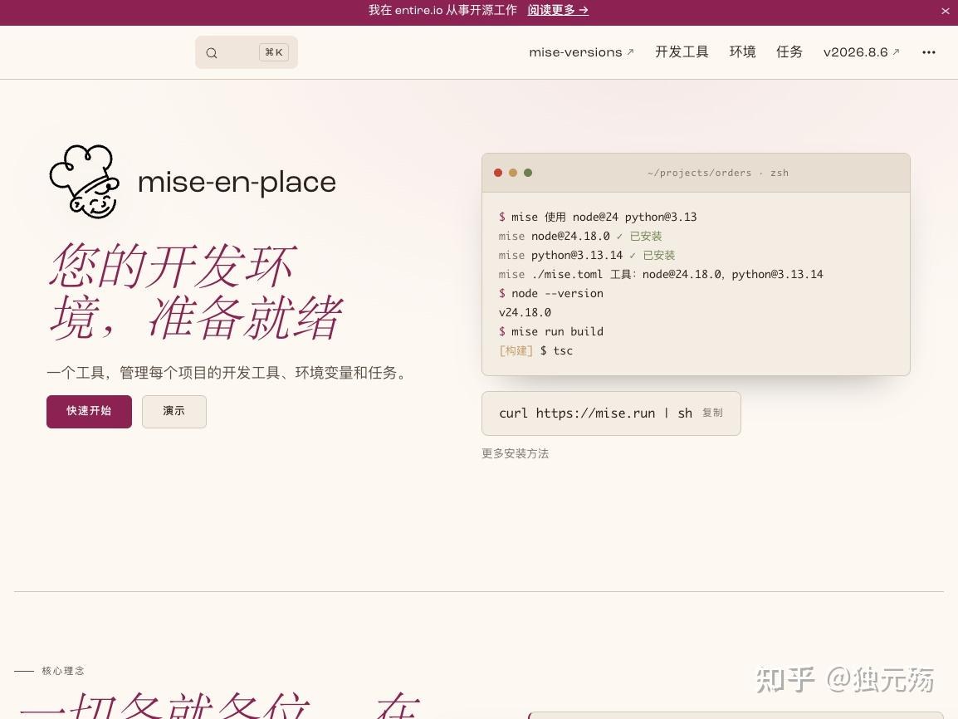Viewport: 958px width, 719px height.
Task: Click the 'node --version' terminal line
Action: coord(551,294)
